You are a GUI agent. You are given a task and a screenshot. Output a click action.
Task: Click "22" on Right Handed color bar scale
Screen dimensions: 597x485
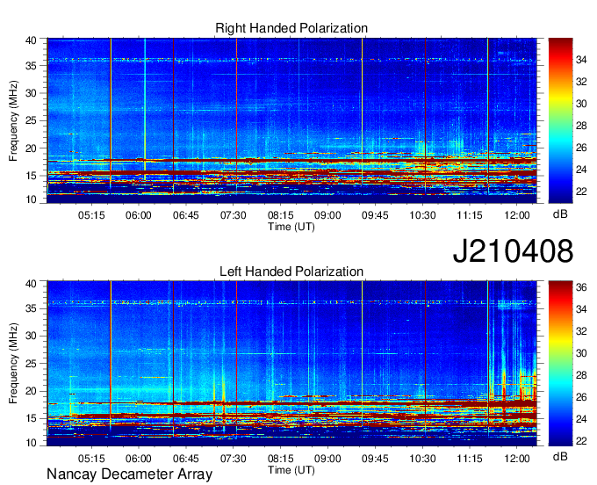coord(581,192)
